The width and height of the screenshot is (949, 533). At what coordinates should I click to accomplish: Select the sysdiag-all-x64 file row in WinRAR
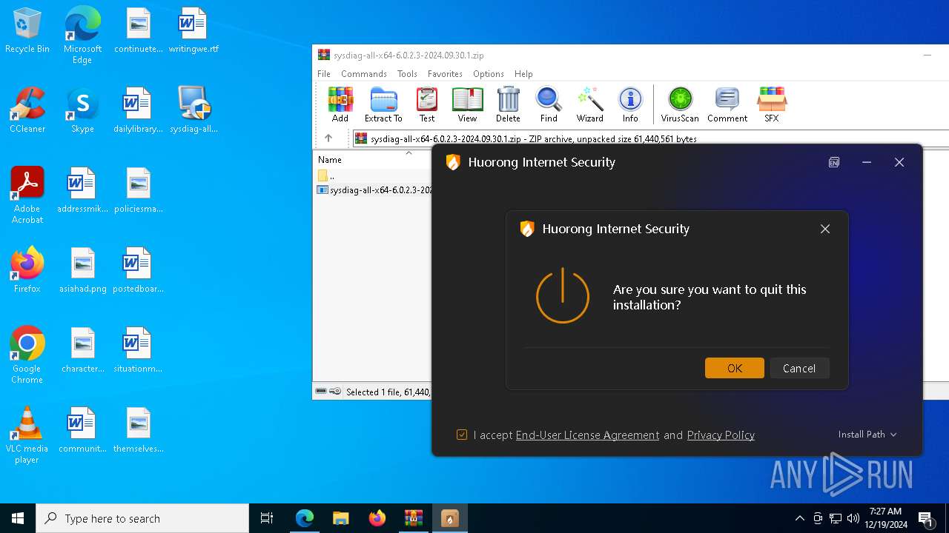(374, 190)
